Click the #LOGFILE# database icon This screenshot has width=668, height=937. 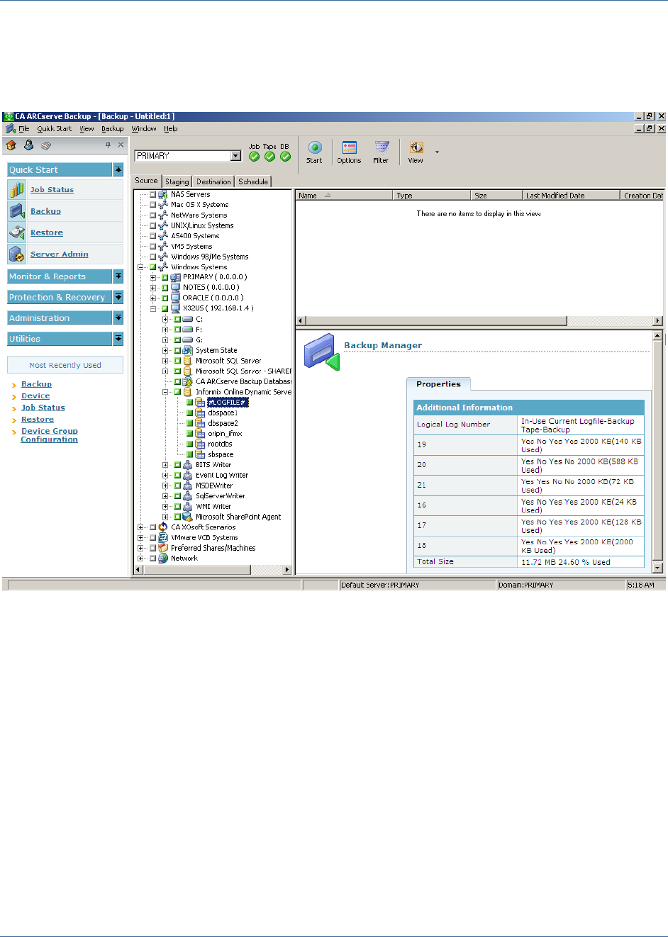coord(200,403)
